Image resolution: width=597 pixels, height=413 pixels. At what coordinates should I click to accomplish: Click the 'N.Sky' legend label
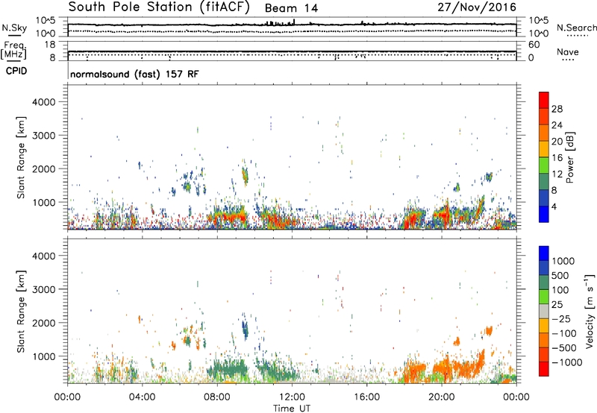pyautogui.click(x=14, y=28)
